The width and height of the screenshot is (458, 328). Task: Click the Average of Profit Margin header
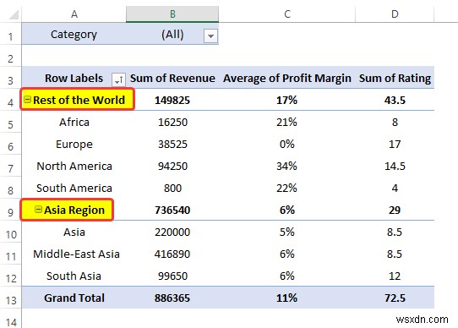coord(287,78)
